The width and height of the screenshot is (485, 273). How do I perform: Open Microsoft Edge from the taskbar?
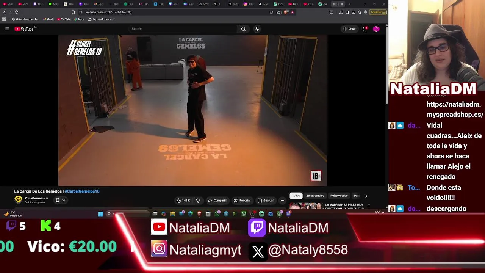point(190,214)
